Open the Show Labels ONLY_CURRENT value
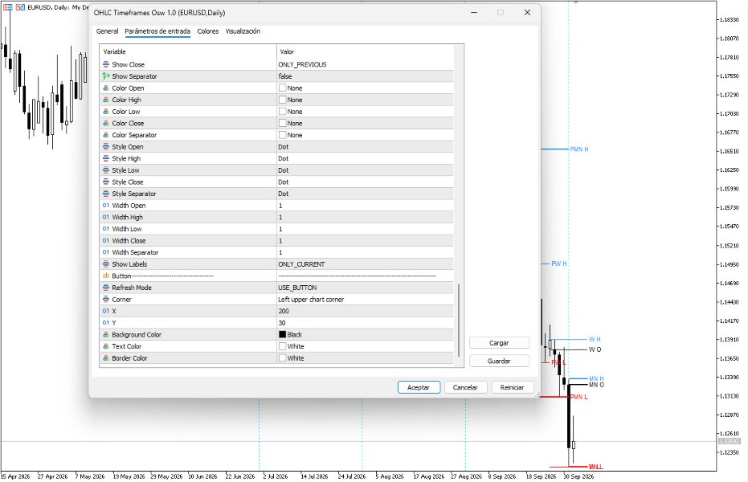This screenshot has height=482, width=748. pos(365,264)
